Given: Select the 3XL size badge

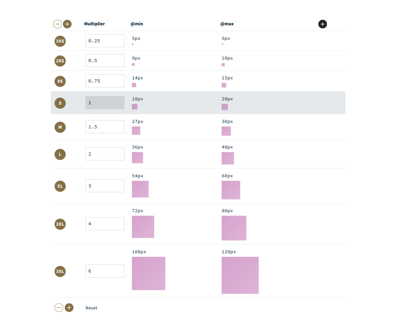Looking at the screenshot, I should coord(60,271).
